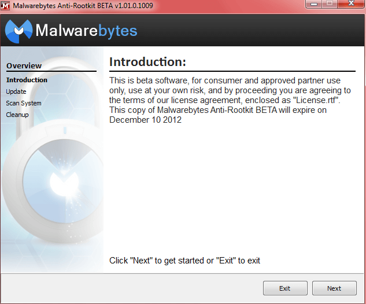Click the Malwarebytes wordmark in the header
This screenshot has height=304, width=366.
[x=86, y=31]
